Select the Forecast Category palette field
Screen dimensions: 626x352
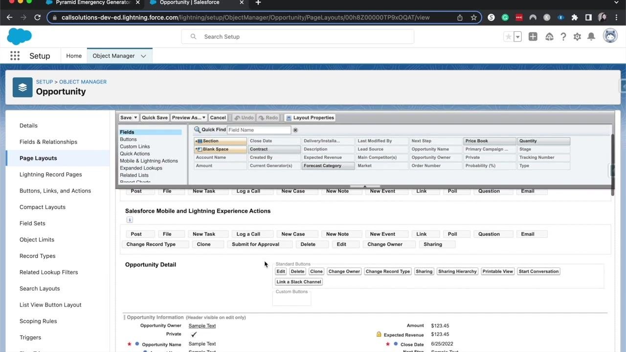328,166
